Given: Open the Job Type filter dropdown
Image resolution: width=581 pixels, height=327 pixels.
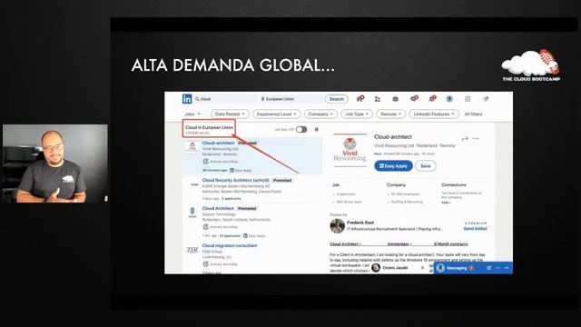Looking at the screenshot, I should click(357, 114).
